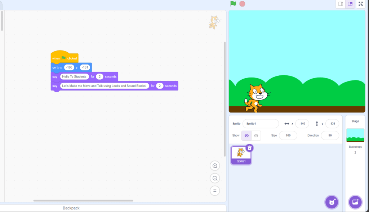Select the Sprite1 thumbnail

241,155
